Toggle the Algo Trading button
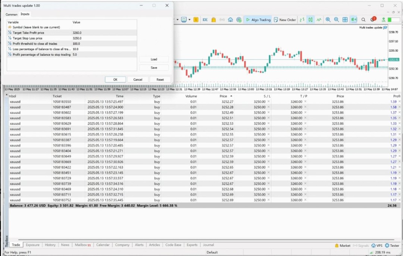 [258, 20]
